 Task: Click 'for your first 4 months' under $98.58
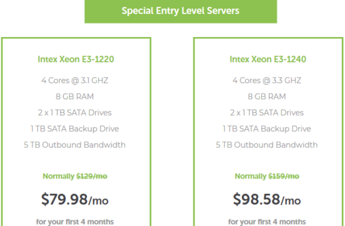click(x=267, y=222)
